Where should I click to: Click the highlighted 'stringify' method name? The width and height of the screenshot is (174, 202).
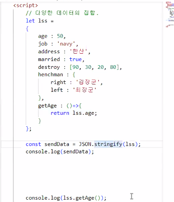pyautogui.click(x=108, y=144)
